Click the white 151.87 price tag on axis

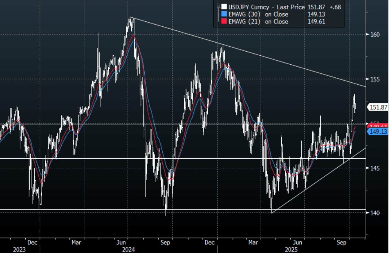[377, 107]
